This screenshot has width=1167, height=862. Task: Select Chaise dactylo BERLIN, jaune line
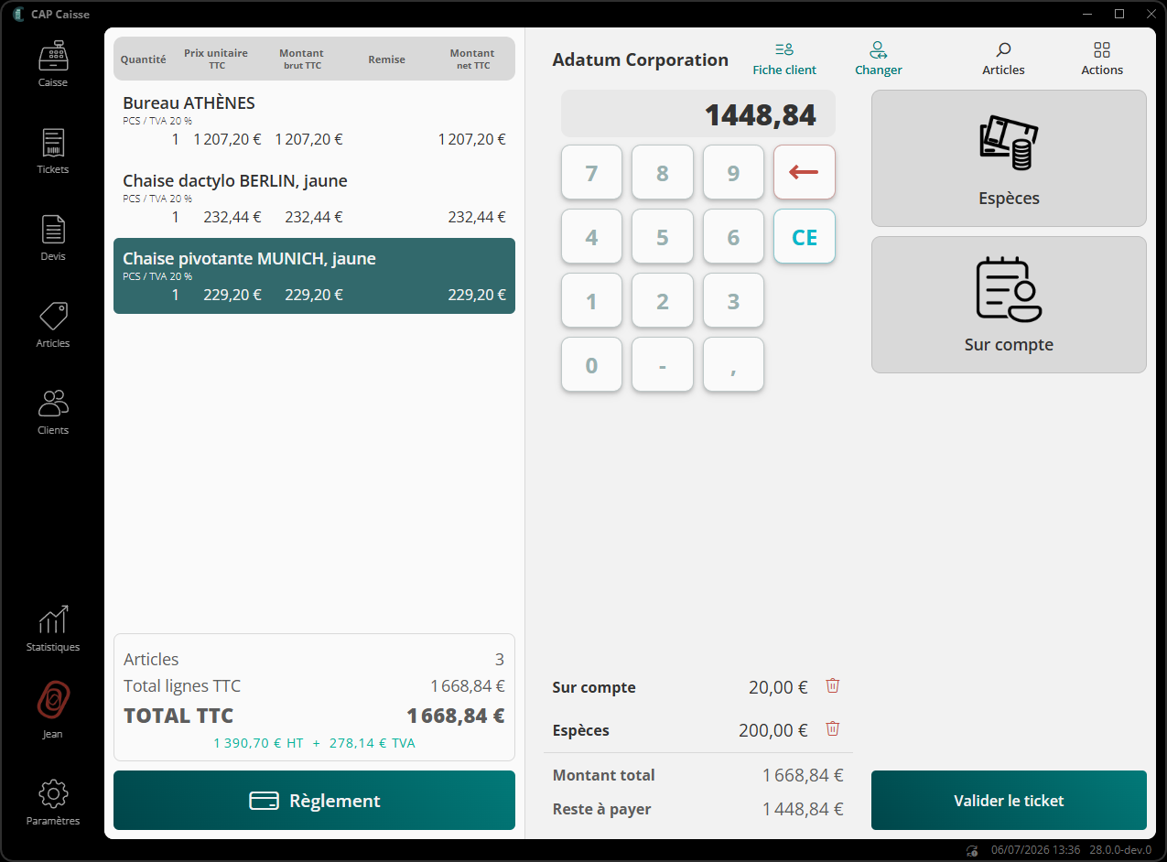pyautogui.click(x=314, y=199)
